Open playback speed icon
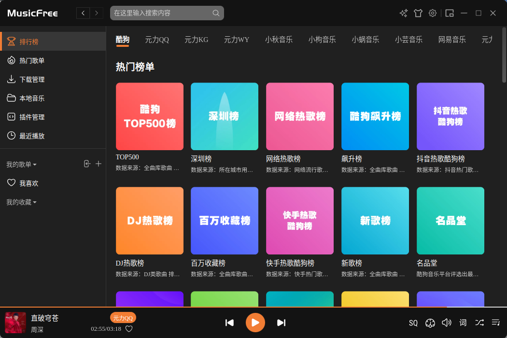The image size is (507, 338). [430, 323]
